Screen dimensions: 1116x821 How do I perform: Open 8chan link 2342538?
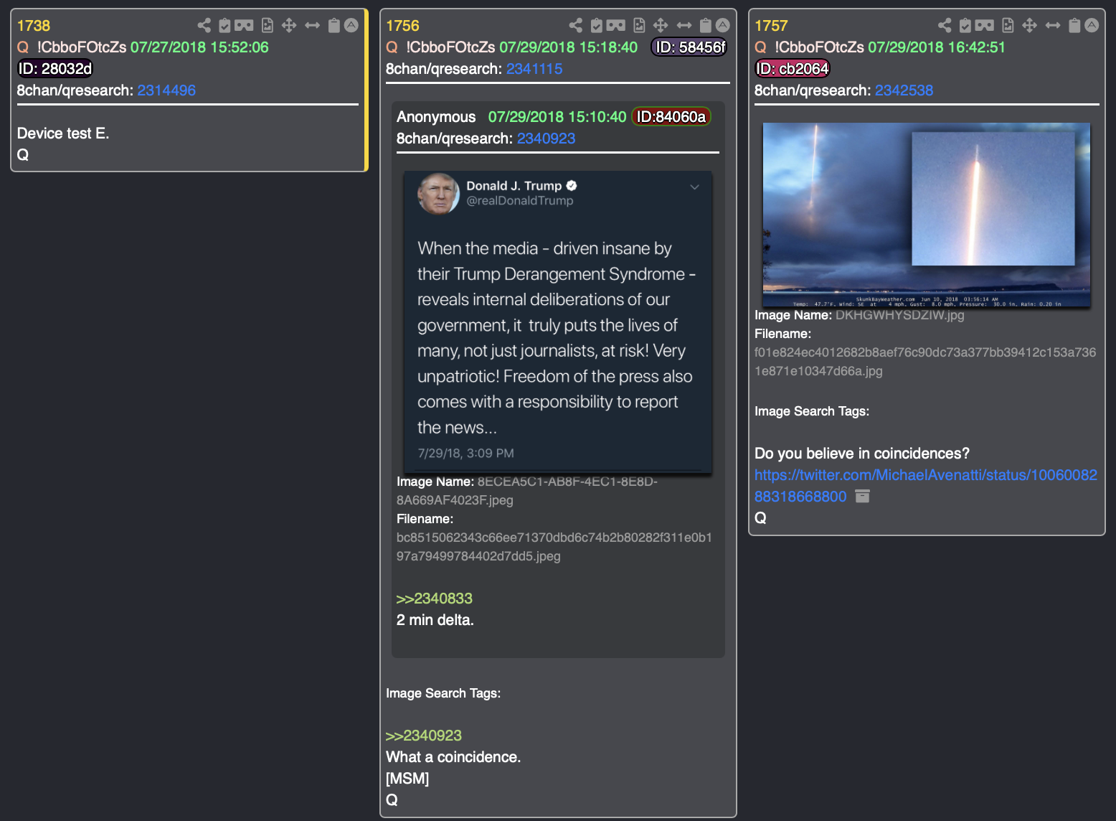pos(904,90)
